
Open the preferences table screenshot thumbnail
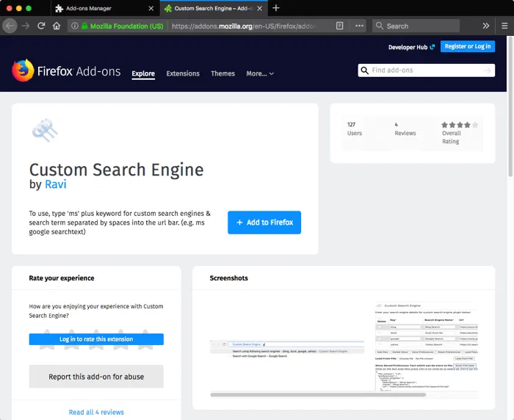[426, 347]
